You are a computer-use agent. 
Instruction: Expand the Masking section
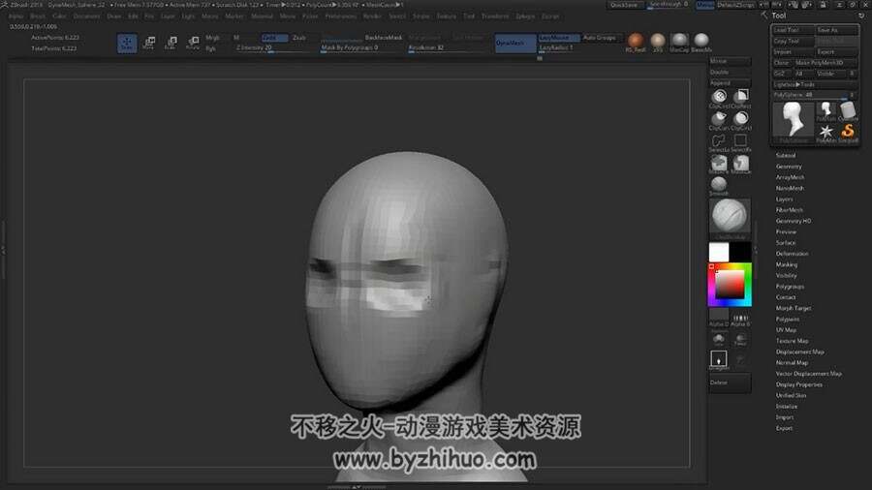tap(787, 265)
